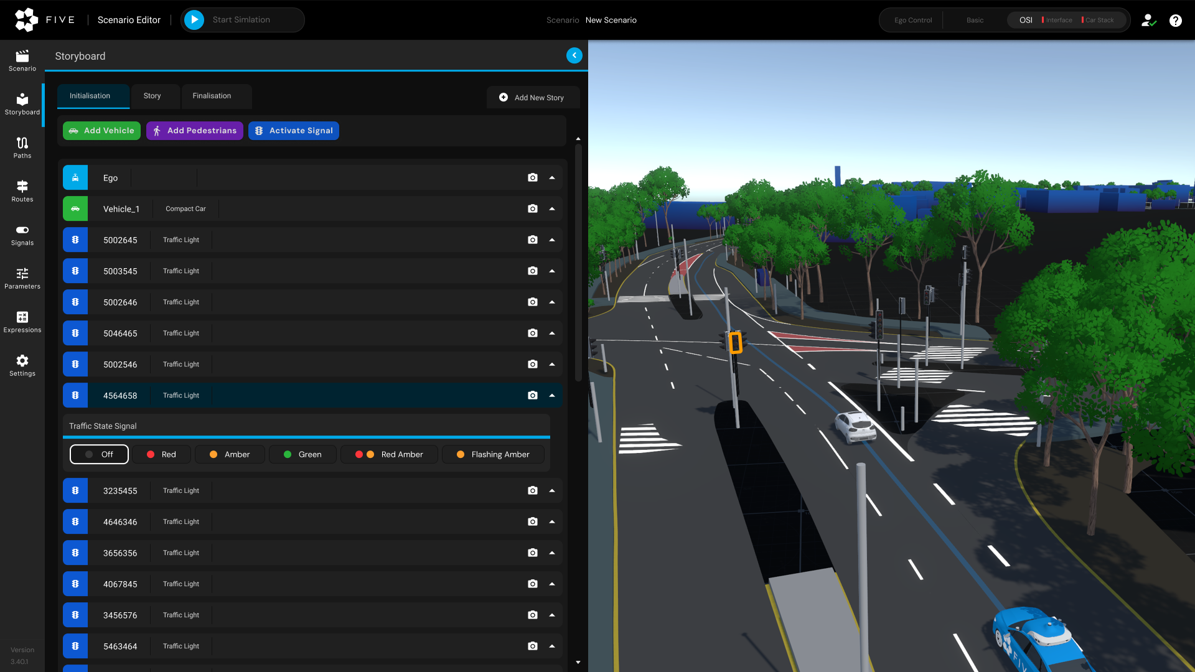Viewport: 1195px width, 672px height.
Task: Expand traffic light 3456576 row
Action: (552, 615)
